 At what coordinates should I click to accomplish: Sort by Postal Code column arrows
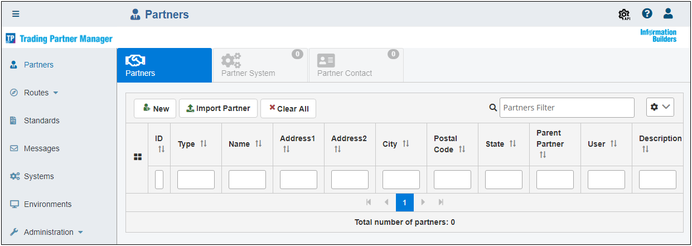pyautogui.click(x=462, y=149)
